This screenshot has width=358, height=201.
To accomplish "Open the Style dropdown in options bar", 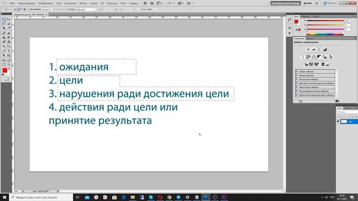I will [x=86, y=9].
